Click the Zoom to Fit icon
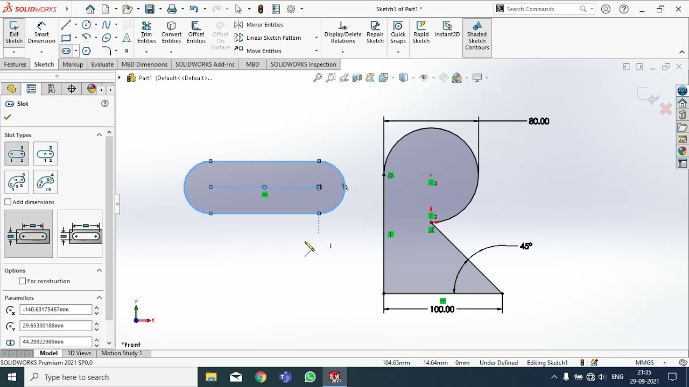 pyautogui.click(x=318, y=78)
